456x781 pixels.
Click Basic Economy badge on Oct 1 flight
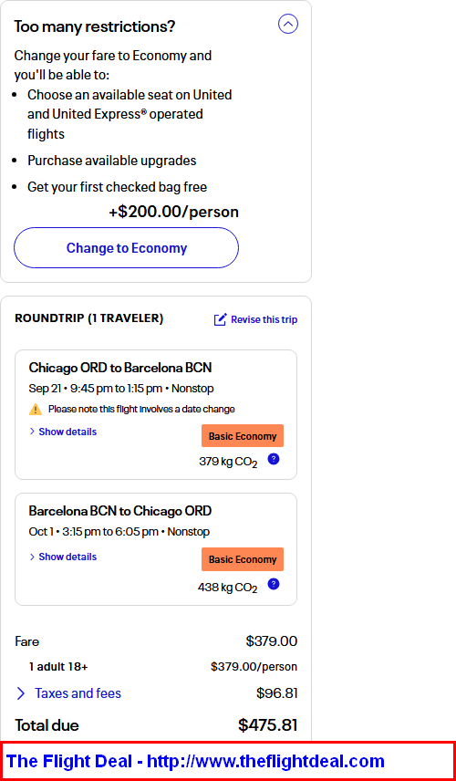pyautogui.click(x=243, y=559)
